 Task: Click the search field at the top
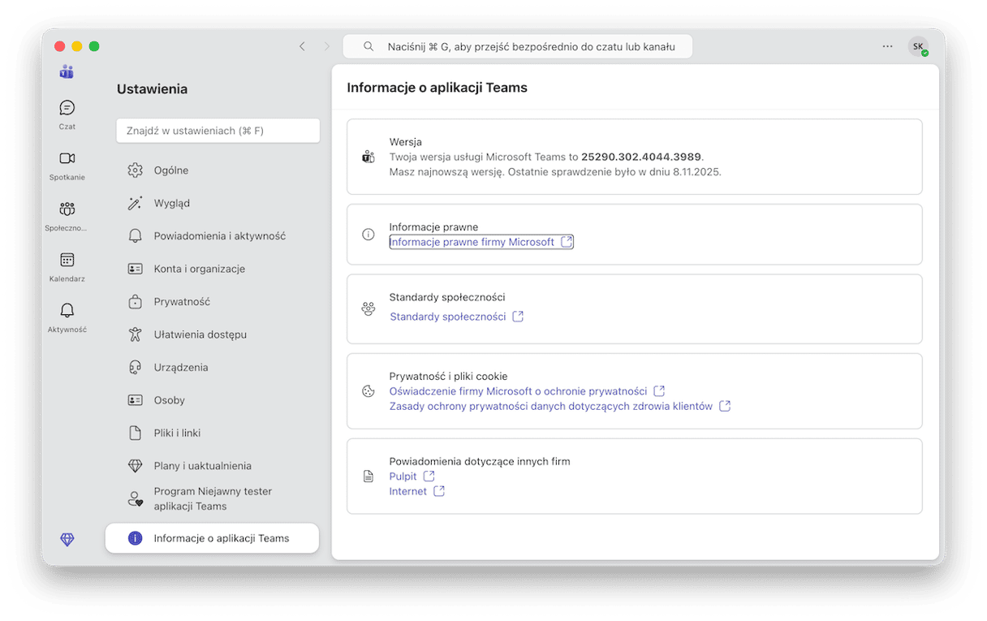pyautogui.click(x=518, y=47)
